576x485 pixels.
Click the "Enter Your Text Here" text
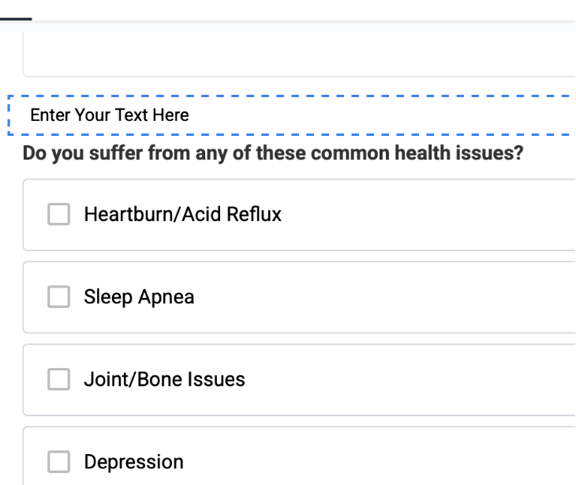(x=109, y=115)
